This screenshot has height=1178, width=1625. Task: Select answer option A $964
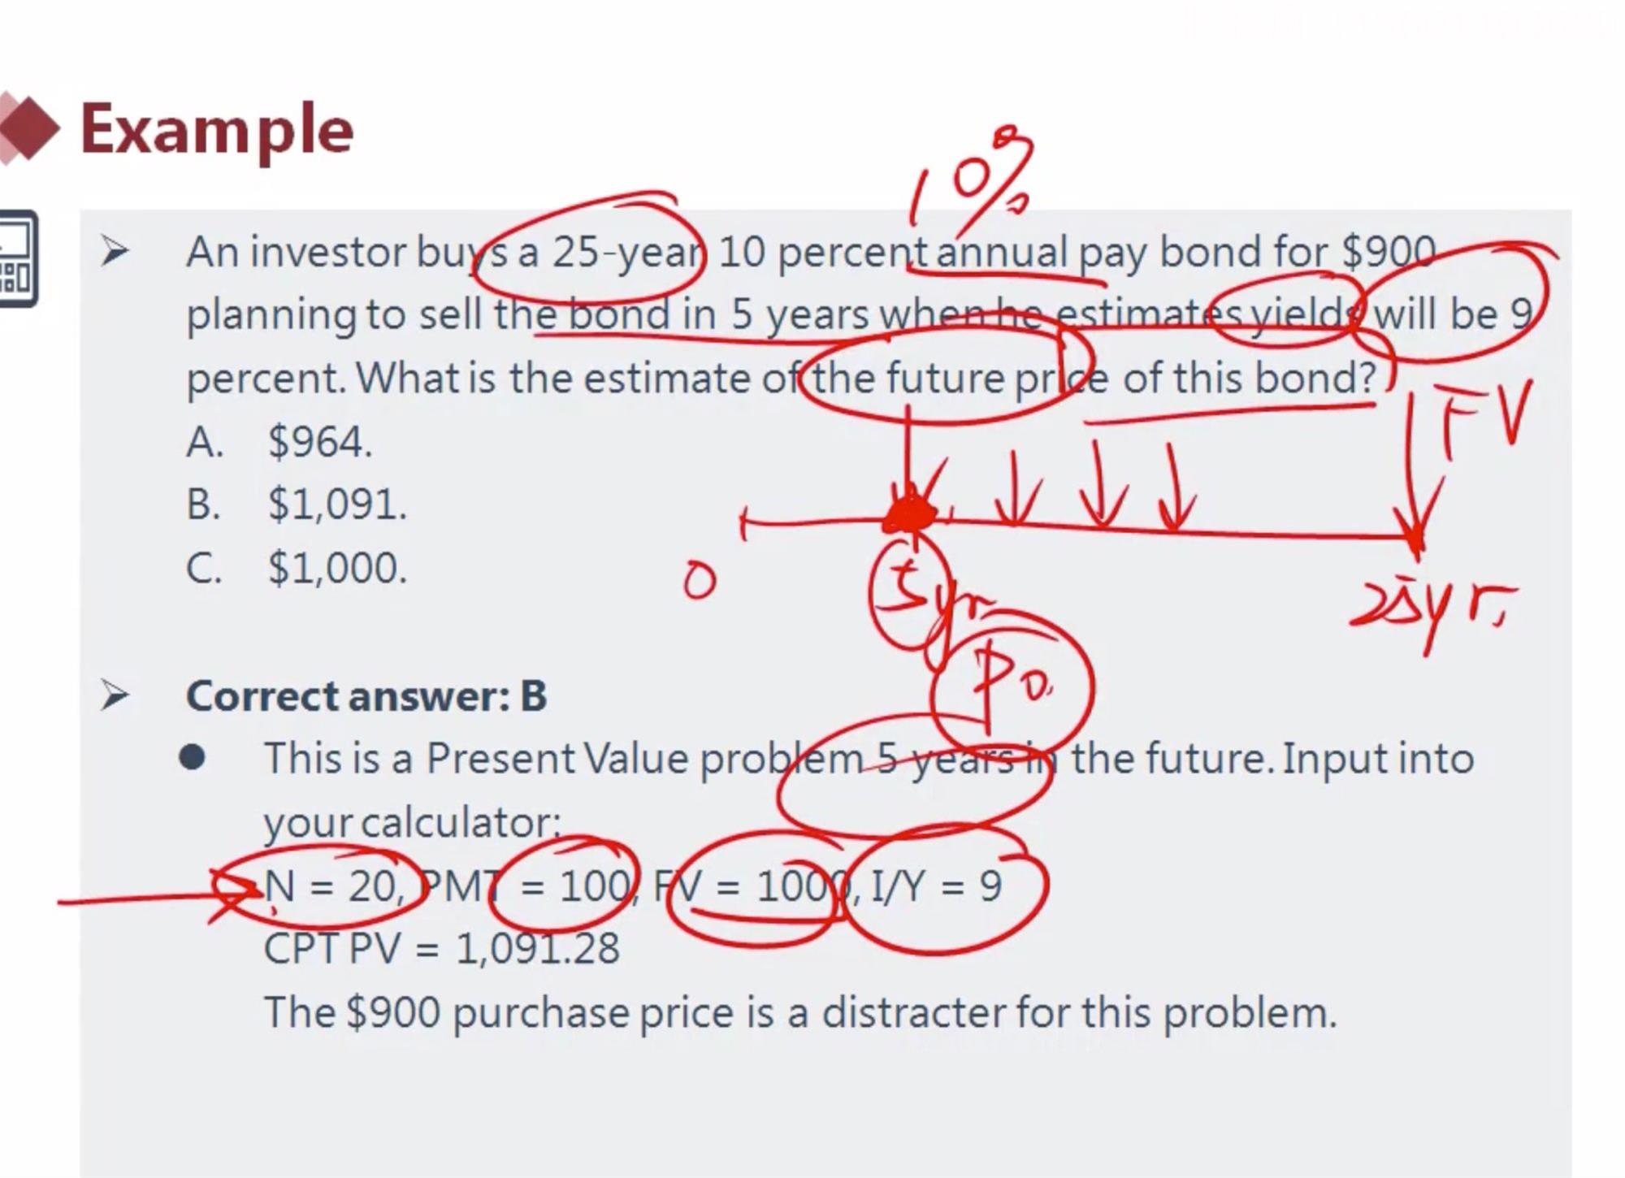pyautogui.click(x=279, y=443)
